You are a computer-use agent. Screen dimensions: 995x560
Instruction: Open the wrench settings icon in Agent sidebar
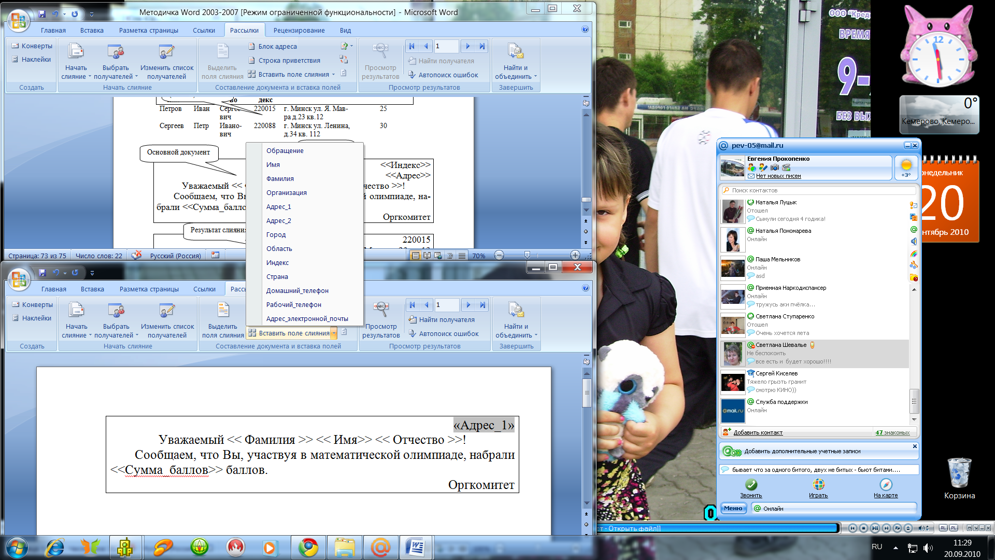click(x=913, y=265)
